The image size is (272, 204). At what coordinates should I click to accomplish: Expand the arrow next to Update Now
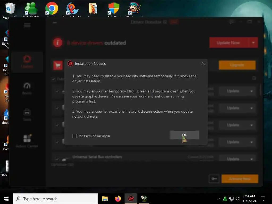pyautogui.click(x=253, y=43)
